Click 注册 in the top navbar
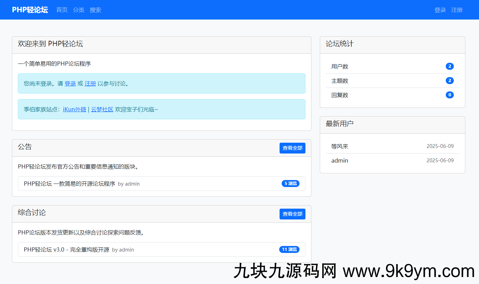The width and height of the screenshot is (479, 284). point(457,10)
